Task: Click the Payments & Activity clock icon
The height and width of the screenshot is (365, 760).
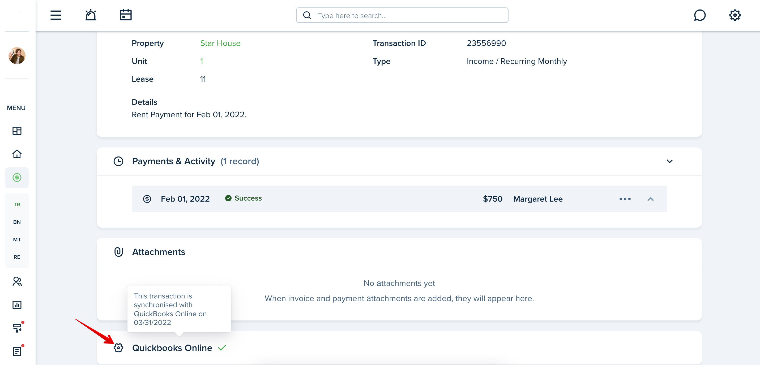Action: pyautogui.click(x=118, y=161)
